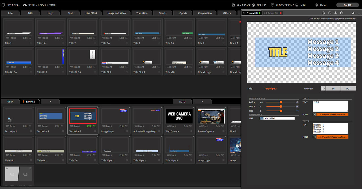The image size is (362, 189).
Task: Click the About info icon
Action: [316, 5]
